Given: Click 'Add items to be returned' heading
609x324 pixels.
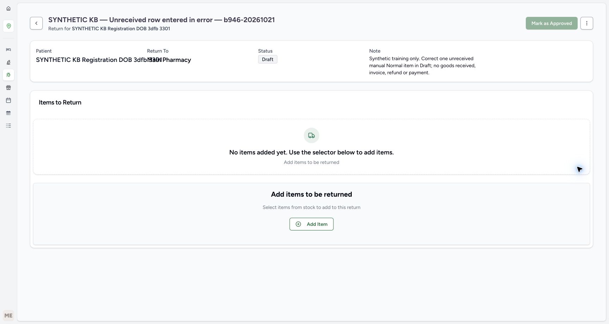Looking at the screenshot, I should 312,194.
